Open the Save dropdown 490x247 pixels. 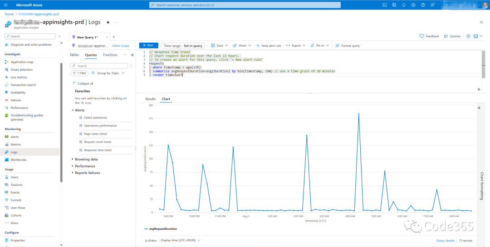pyautogui.click(x=220, y=46)
